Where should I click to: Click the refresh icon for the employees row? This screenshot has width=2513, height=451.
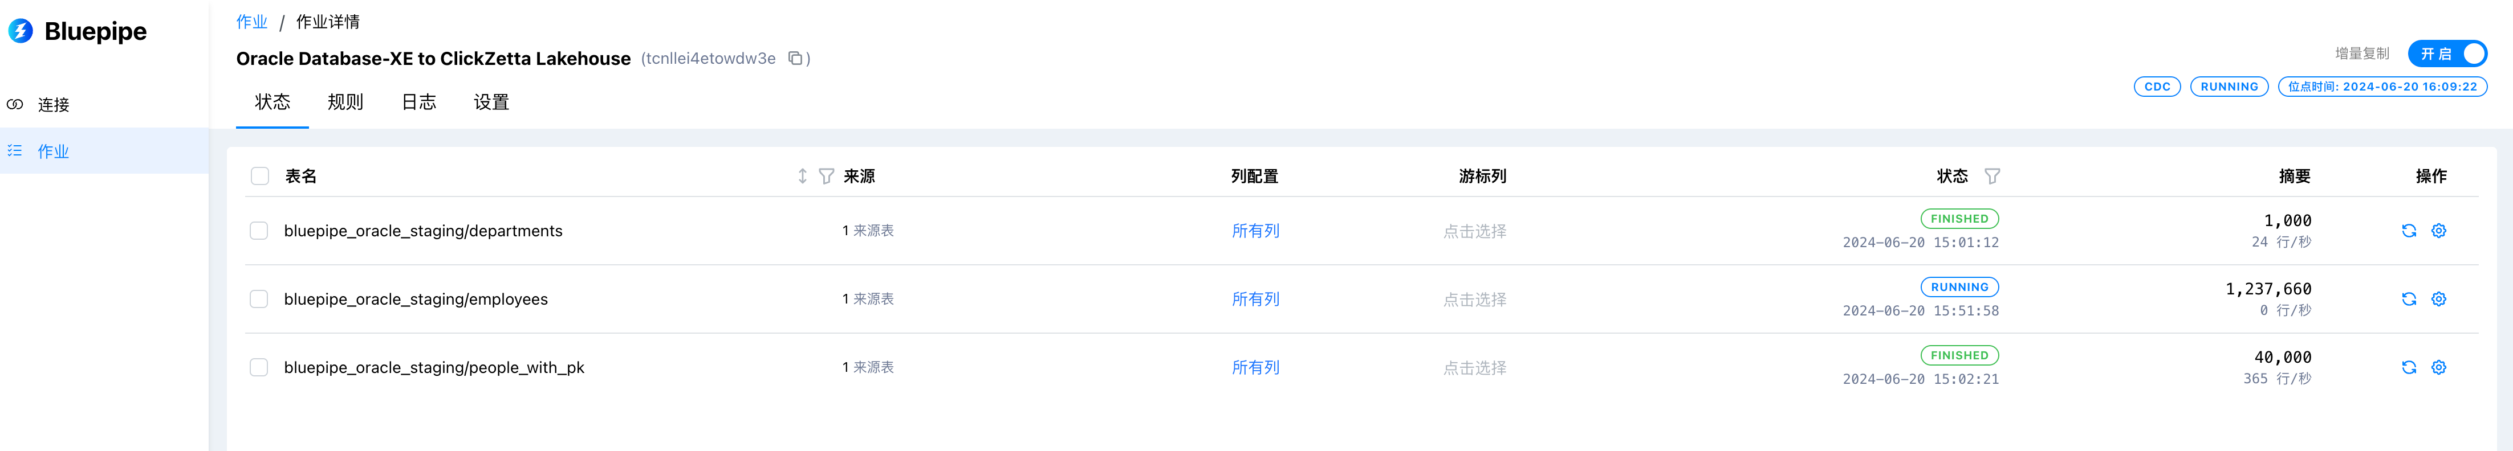pos(2409,299)
